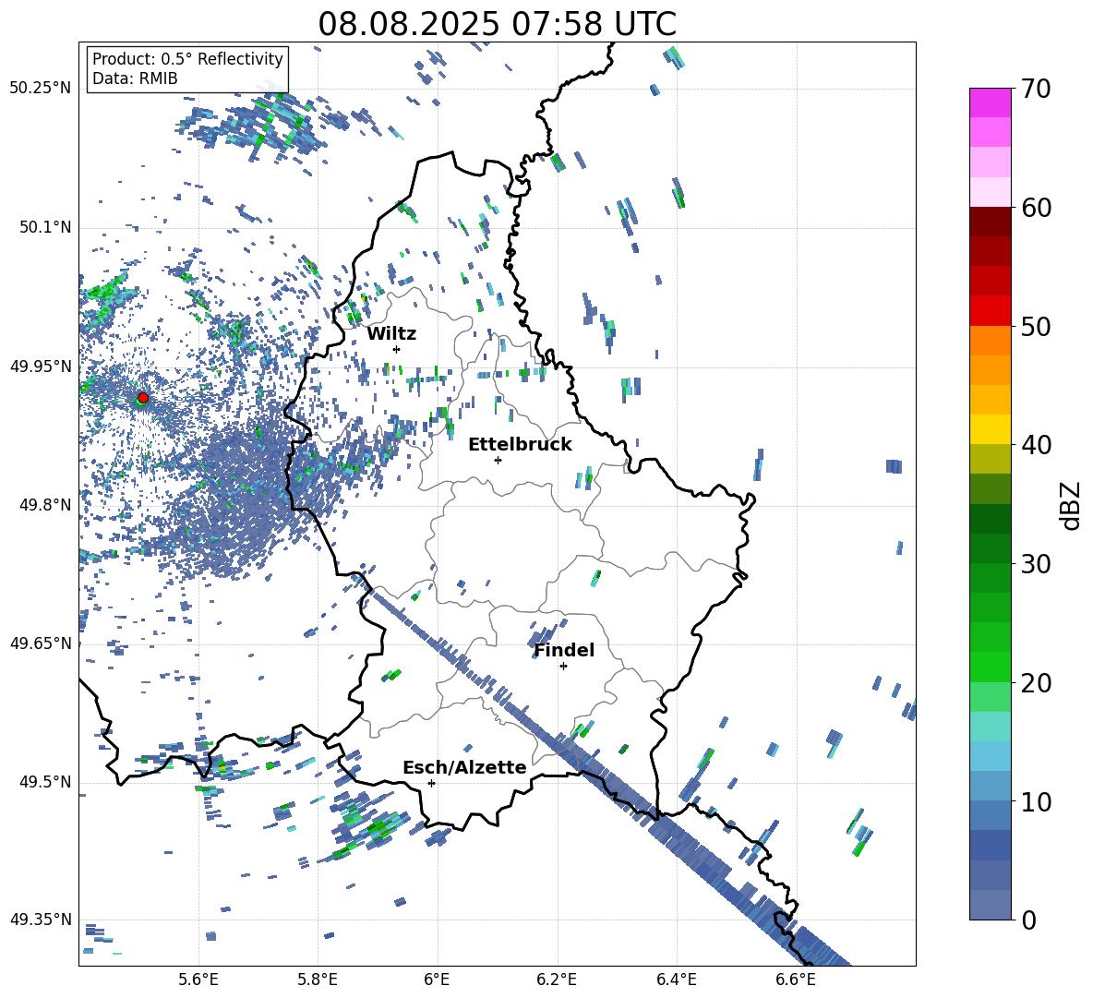Viewport: 1093px width, 998px height.
Task: Click the 6.4°E longitude label
Action: click(x=676, y=980)
